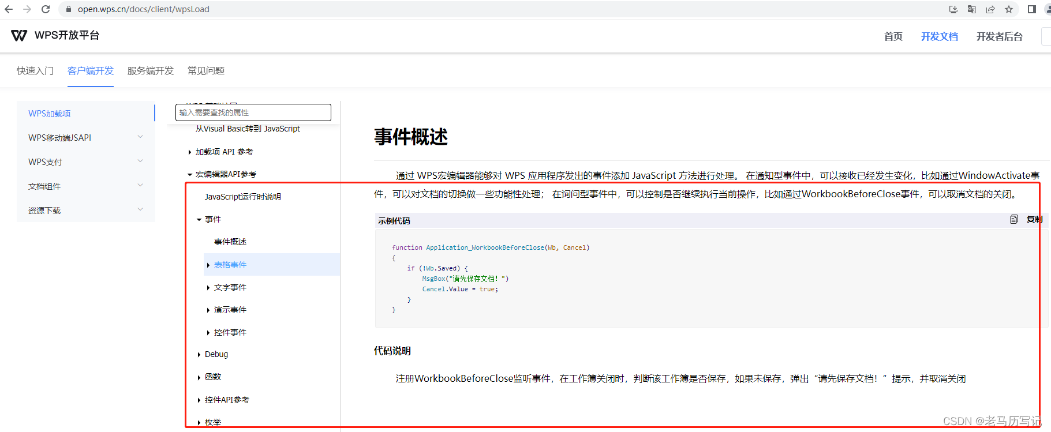This screenshot has width=1051, height=432.
Task: Expand 演示事件 tree node
Action: pyautogui.click(x=208, y=310)
